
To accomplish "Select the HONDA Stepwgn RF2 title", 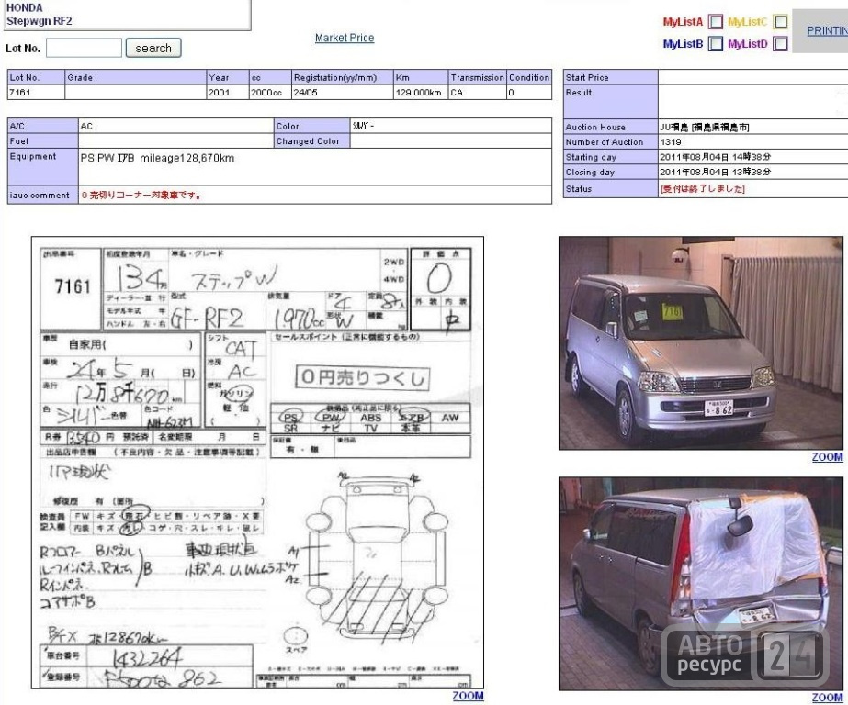I will pos(39,15).
